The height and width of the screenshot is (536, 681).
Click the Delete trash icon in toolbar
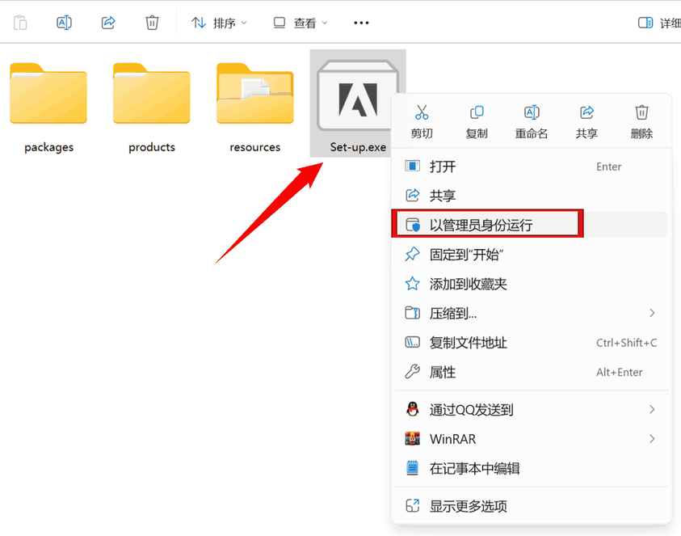tap(152, 23)
